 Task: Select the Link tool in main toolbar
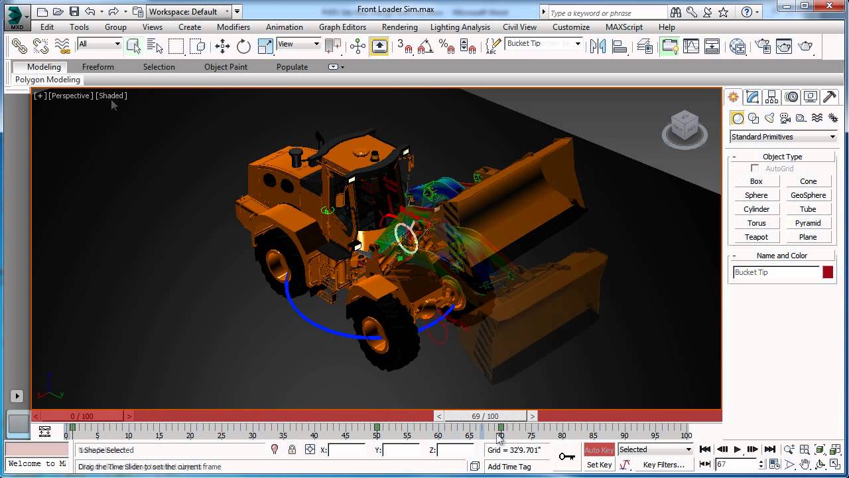19,46
